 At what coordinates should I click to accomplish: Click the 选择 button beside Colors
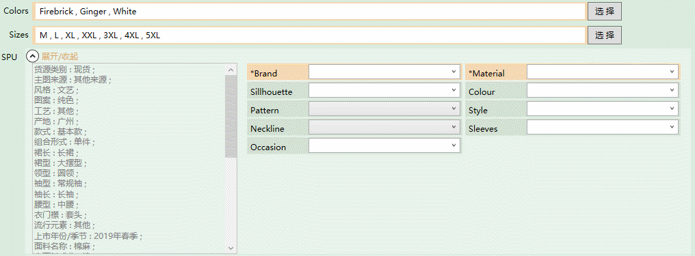[605, 12]
